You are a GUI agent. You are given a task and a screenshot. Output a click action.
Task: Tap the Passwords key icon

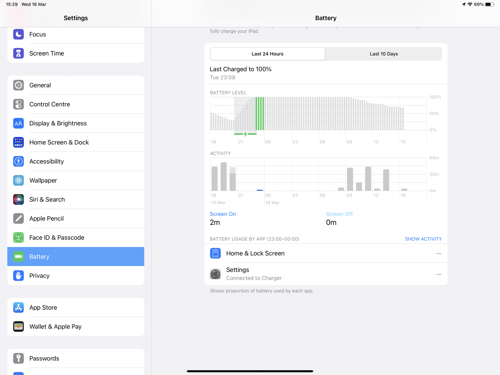[18, 358]
